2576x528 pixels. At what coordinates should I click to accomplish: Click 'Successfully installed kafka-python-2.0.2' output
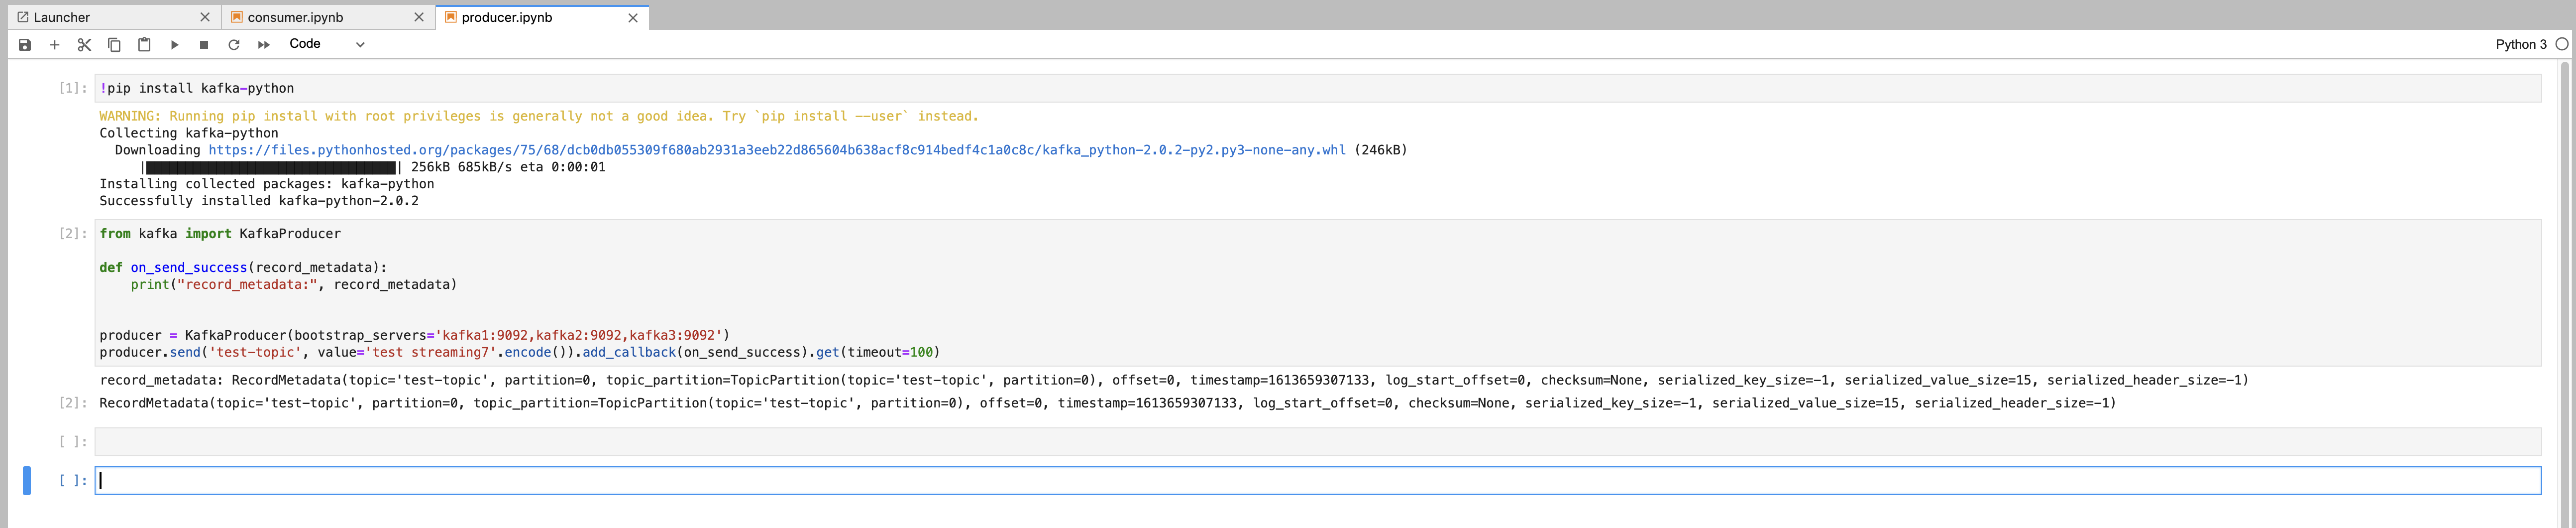click(259, 201)
